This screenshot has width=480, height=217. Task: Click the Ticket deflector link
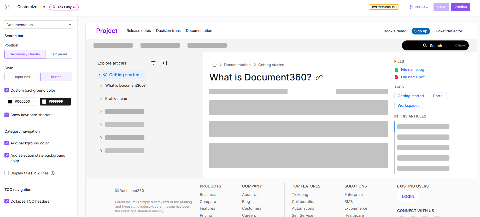(x=449, y=31)
